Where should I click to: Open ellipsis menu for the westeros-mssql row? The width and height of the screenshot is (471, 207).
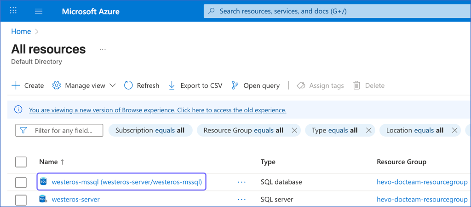pos(241,182)
